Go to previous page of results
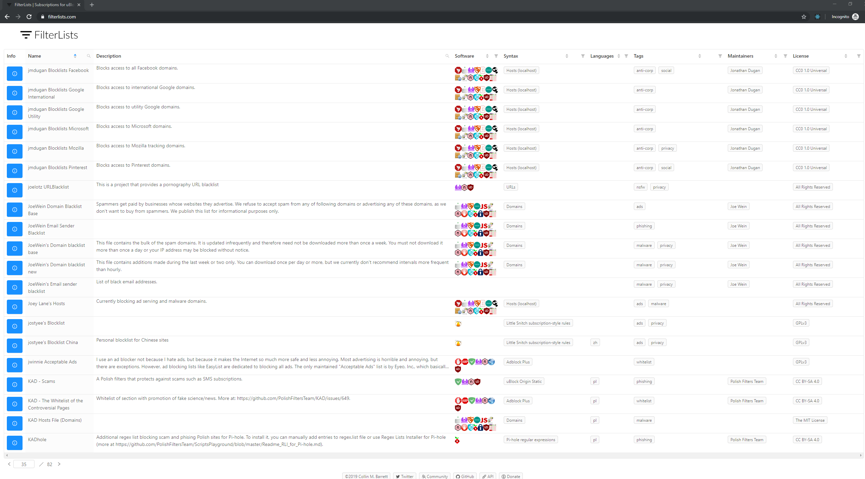The width and height of the screenshot is (865, 479). 9,464
